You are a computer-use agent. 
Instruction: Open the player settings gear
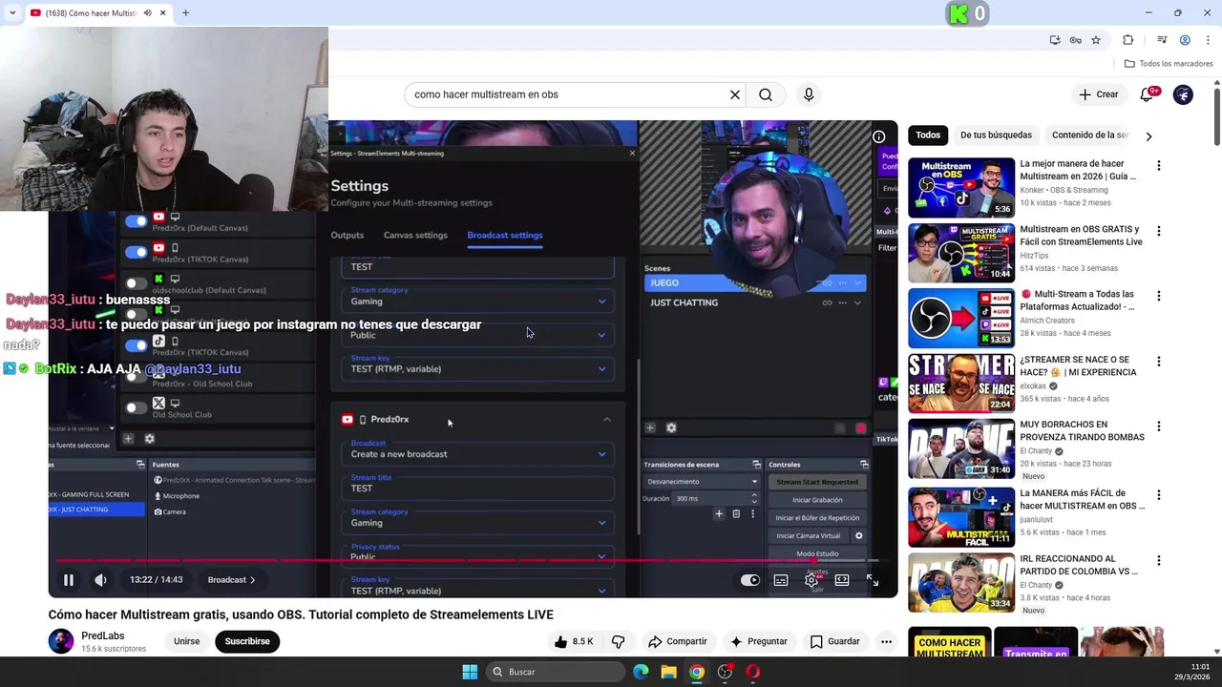811,580
